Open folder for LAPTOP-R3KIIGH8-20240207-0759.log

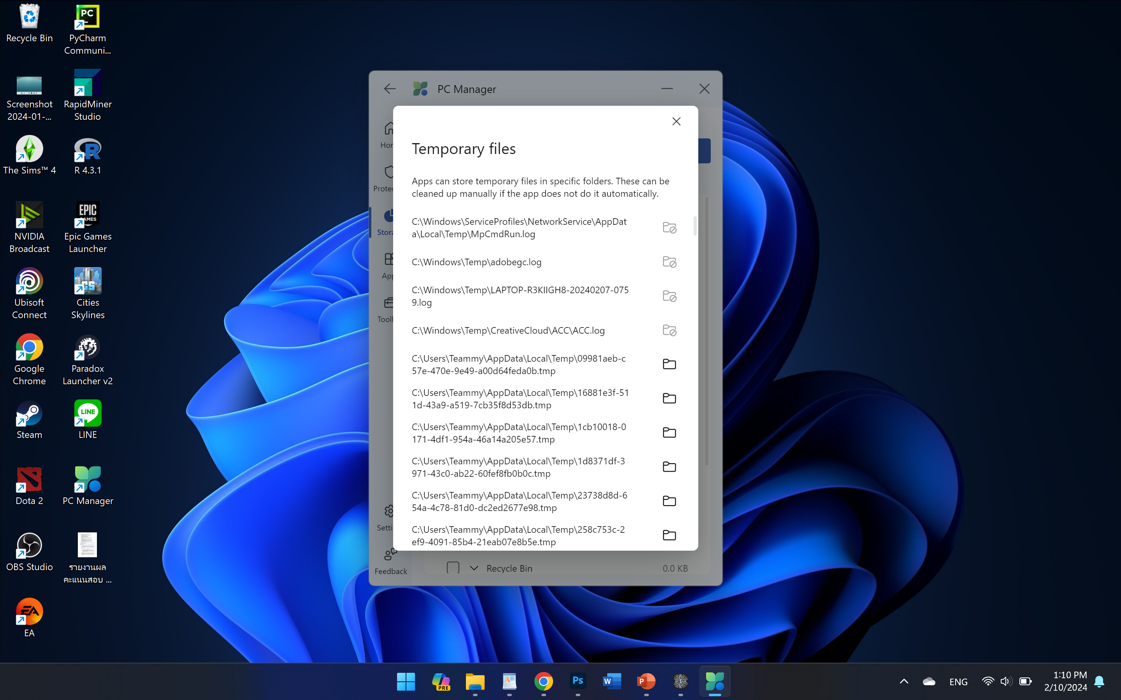(x=669, y=296)
